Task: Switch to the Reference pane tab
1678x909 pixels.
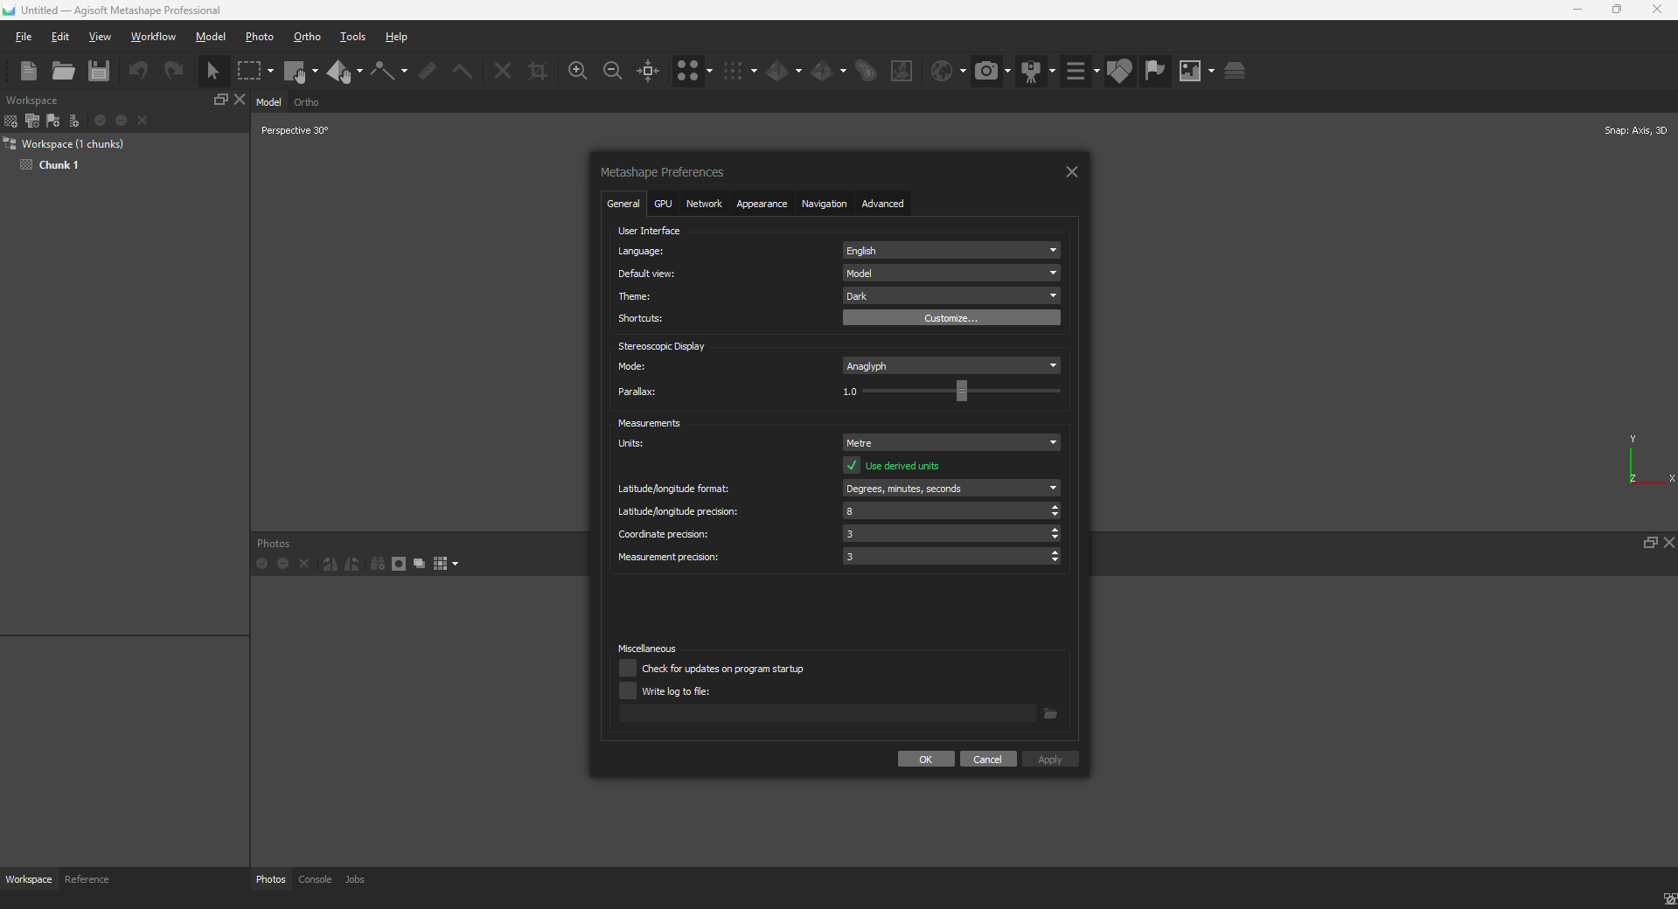Action: pos(87,879)
